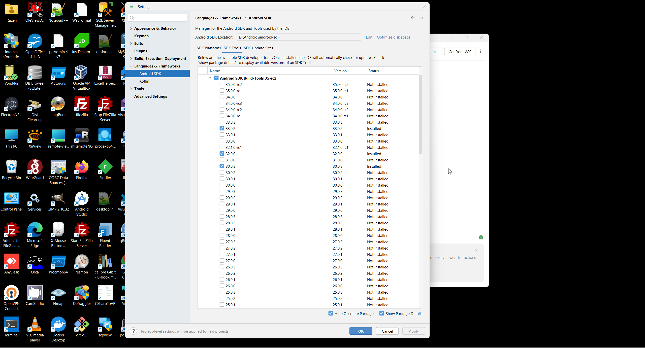
Task: Click the Optimize disk space link
Action: 393,37
